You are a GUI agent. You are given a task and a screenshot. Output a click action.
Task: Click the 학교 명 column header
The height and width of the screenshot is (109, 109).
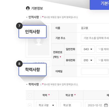coord(69,95)
